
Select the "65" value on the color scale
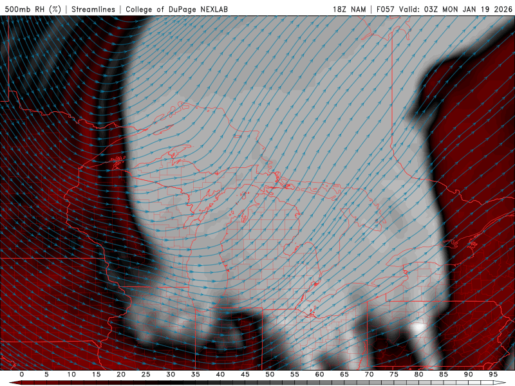coord(344,374)
